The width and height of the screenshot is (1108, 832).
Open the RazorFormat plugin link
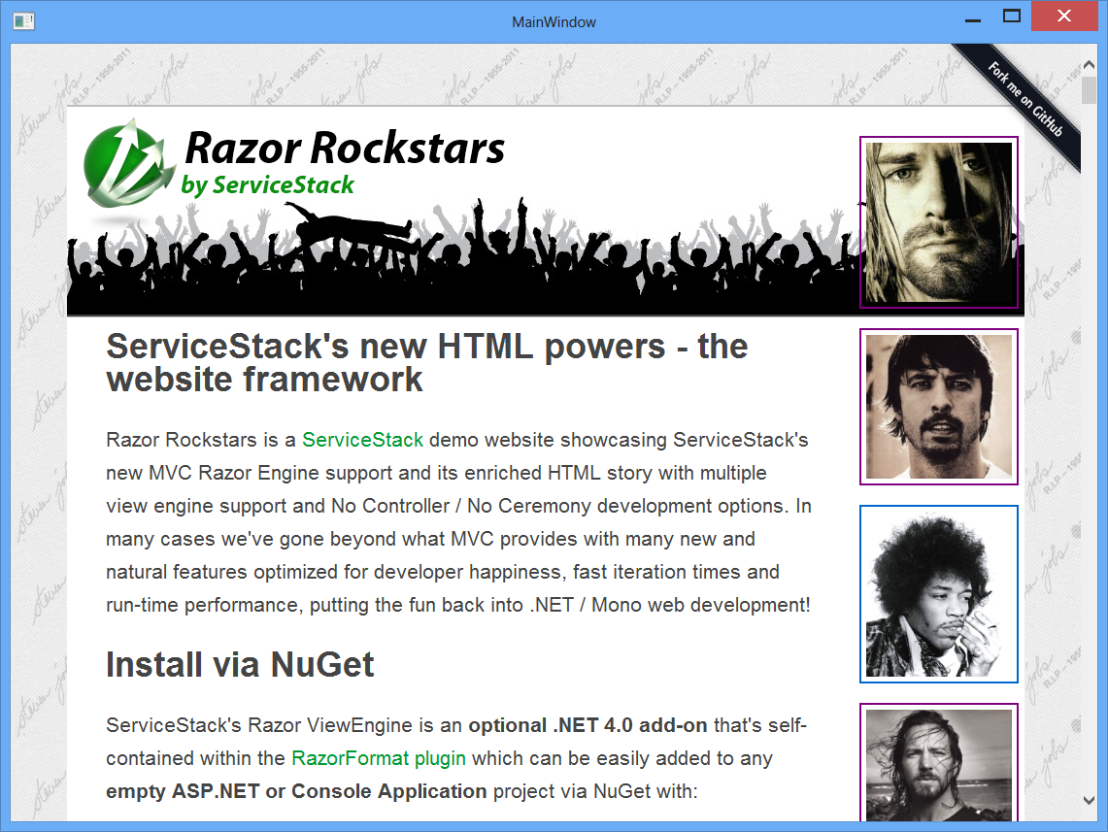378,758
